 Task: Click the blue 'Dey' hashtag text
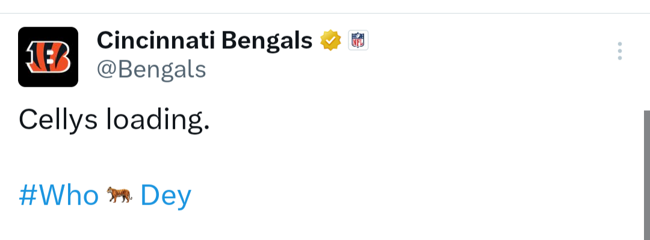coord(166,195)
